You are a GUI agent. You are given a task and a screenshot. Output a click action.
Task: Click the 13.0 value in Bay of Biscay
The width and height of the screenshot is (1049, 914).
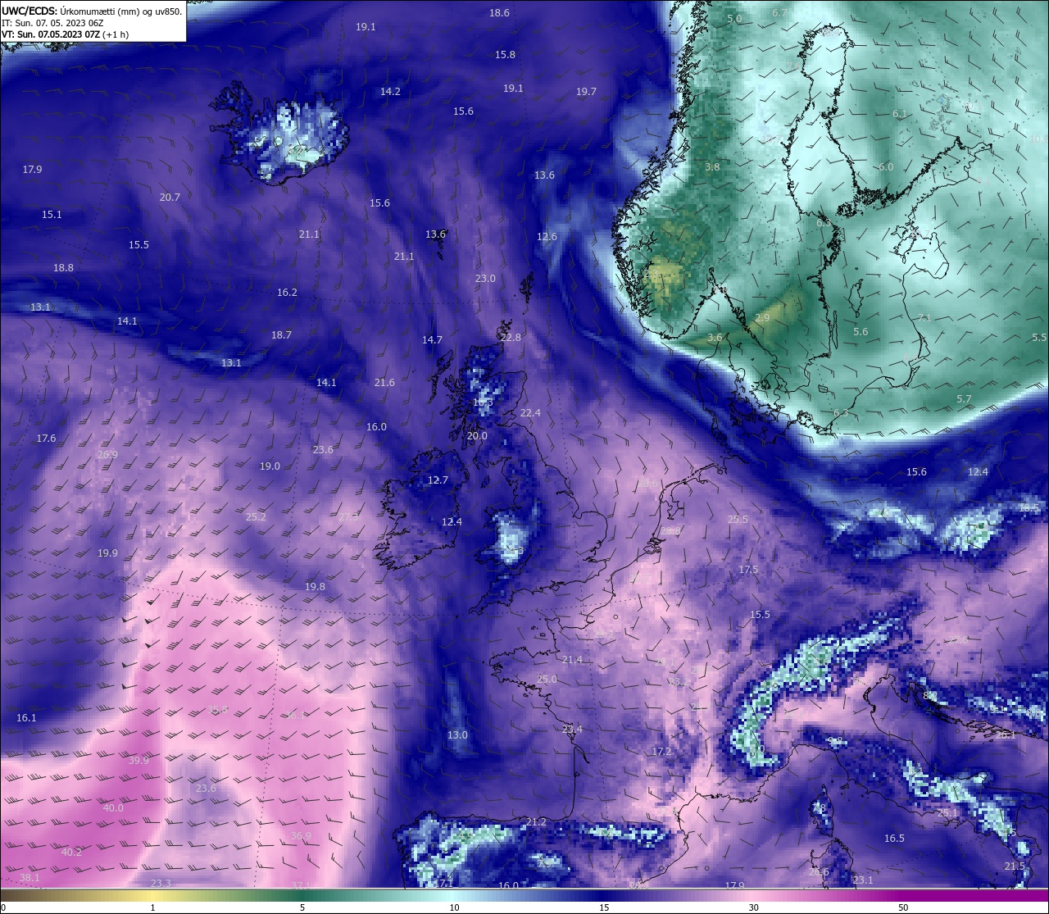[457, 735]
